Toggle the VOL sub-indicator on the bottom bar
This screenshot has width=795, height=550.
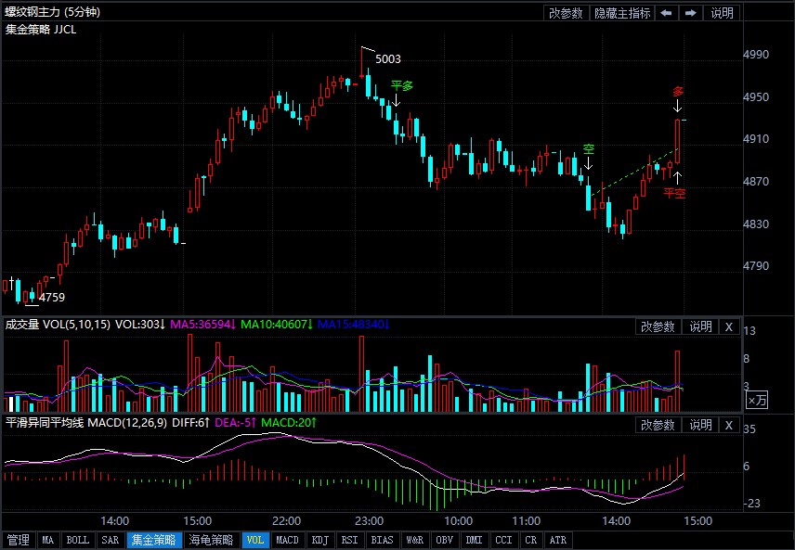pos(254,539)
